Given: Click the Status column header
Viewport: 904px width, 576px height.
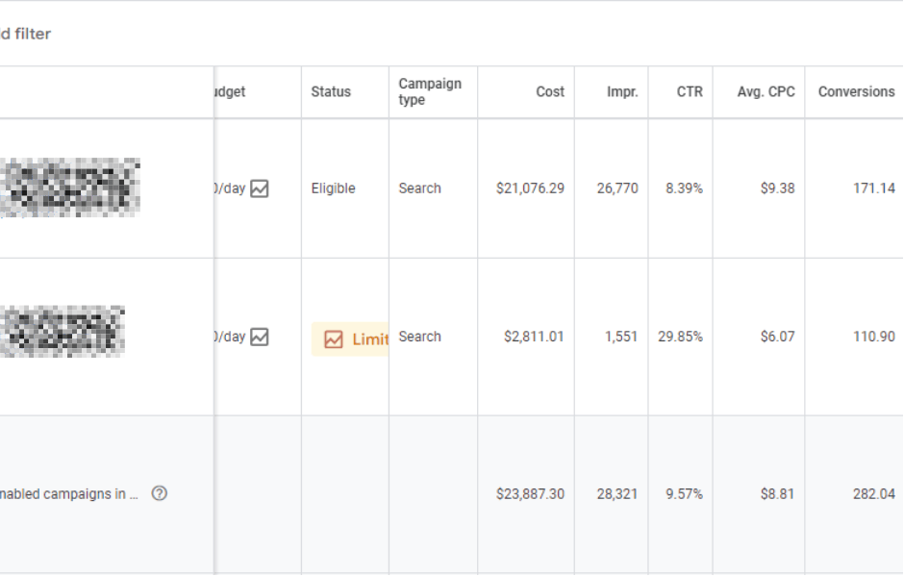Looking at the screenshot, I should click(x=331, y=91).
